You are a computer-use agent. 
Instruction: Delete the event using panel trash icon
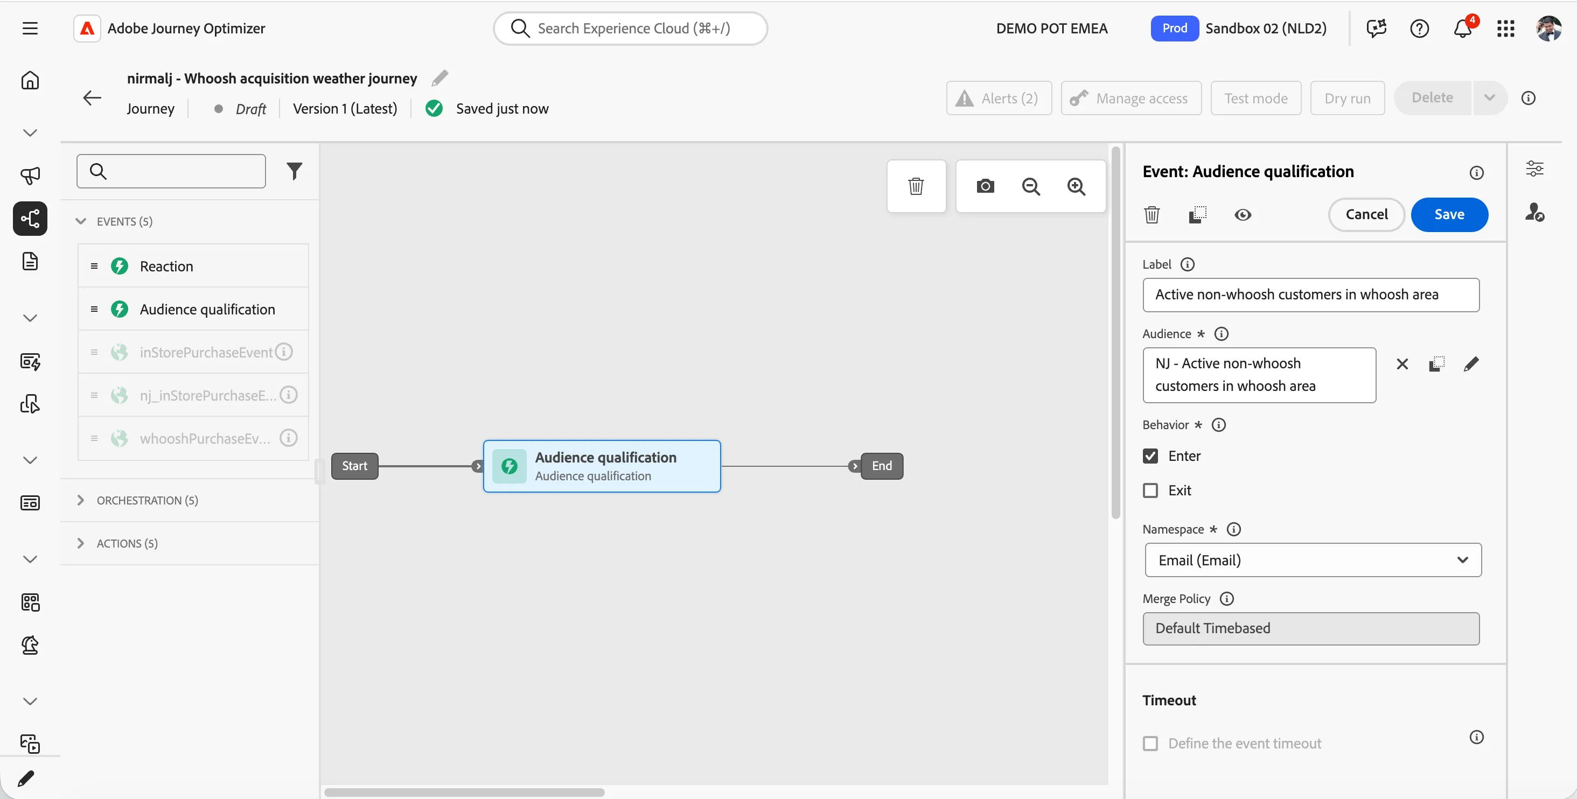(1152, 215)
